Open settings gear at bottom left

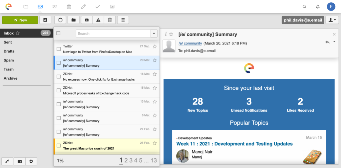coord(31,161)
